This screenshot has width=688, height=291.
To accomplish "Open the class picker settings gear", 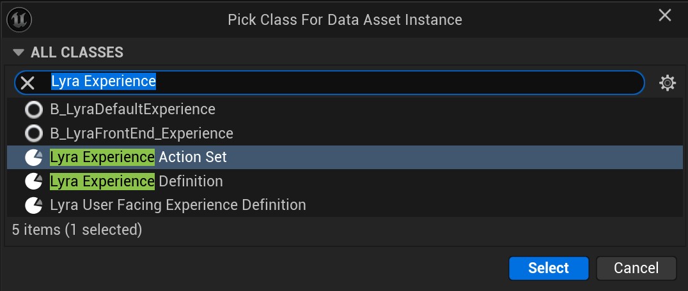I will [x=668, y=82].
